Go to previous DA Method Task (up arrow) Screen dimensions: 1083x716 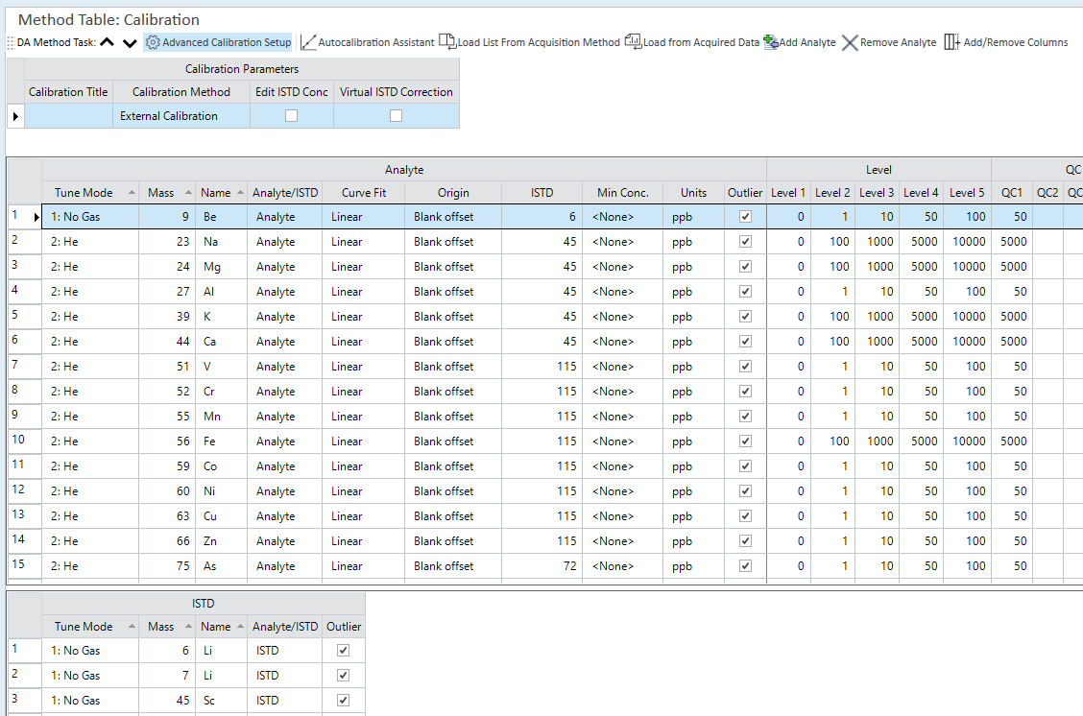(x=108, y=42)
